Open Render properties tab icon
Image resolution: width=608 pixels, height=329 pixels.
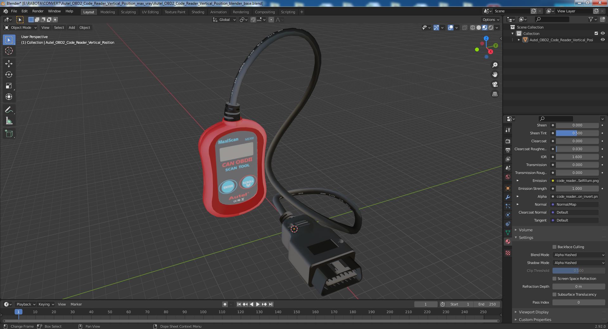pos(508,141)
